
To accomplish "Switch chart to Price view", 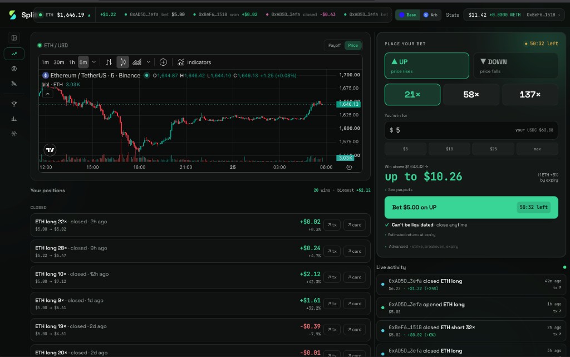I will tap(353, 46).
